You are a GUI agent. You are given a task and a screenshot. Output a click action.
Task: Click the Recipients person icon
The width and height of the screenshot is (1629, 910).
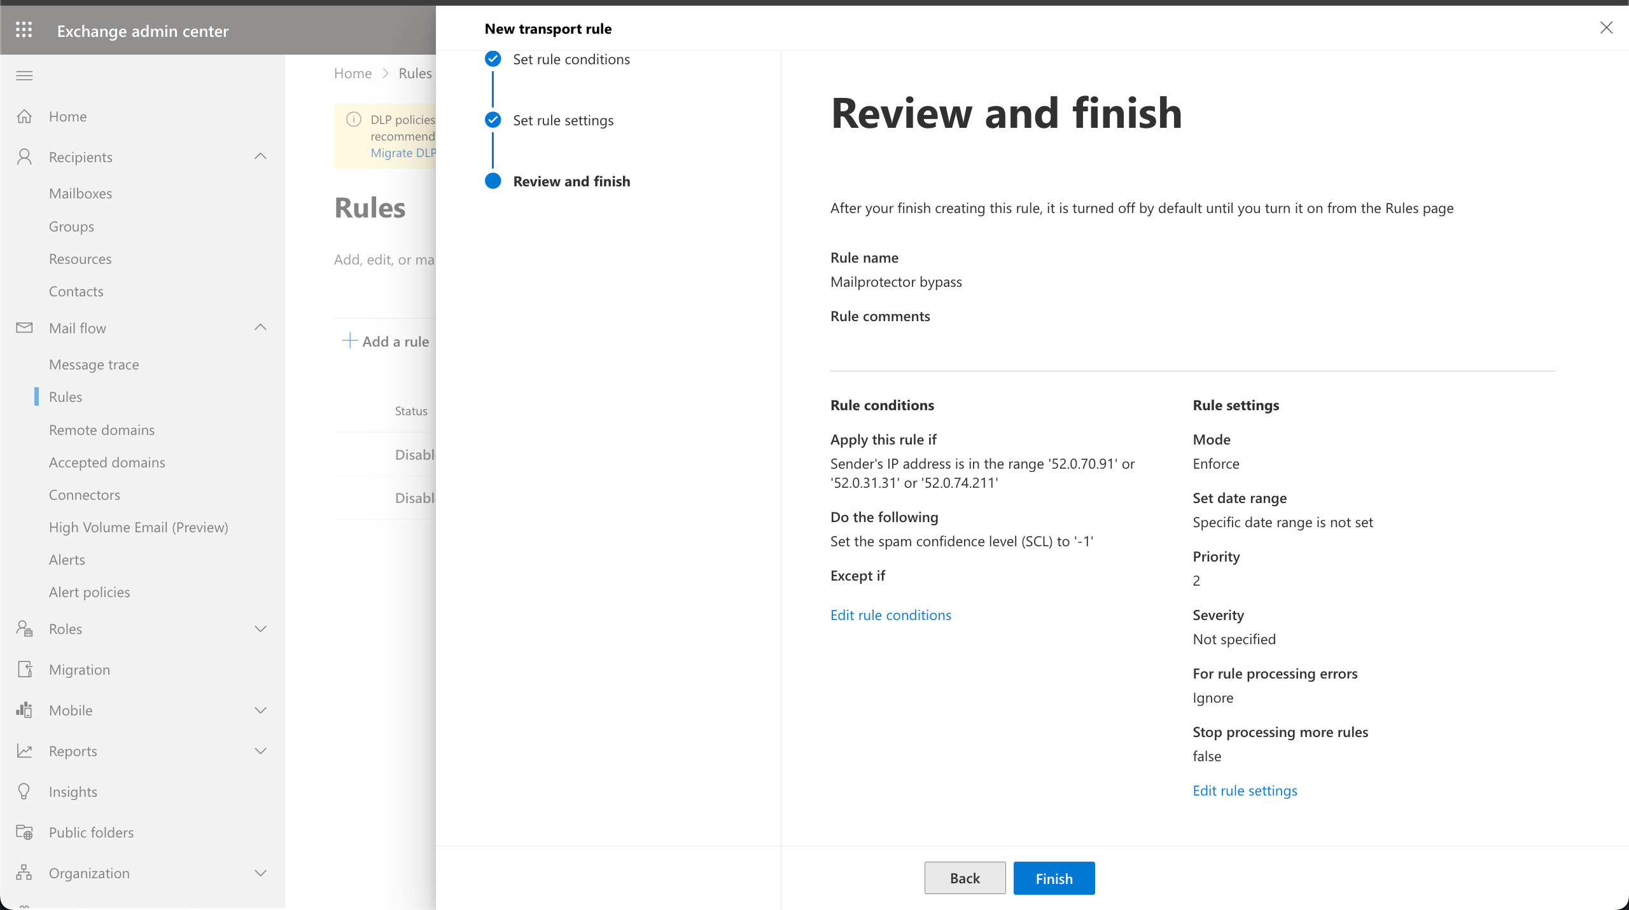(x=24, y=157)
